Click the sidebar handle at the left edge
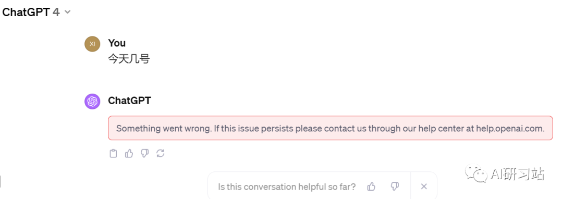 point(1,182)
